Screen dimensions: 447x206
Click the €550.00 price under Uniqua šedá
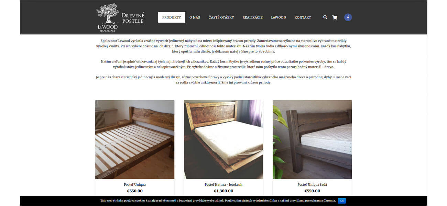[312, 191]
